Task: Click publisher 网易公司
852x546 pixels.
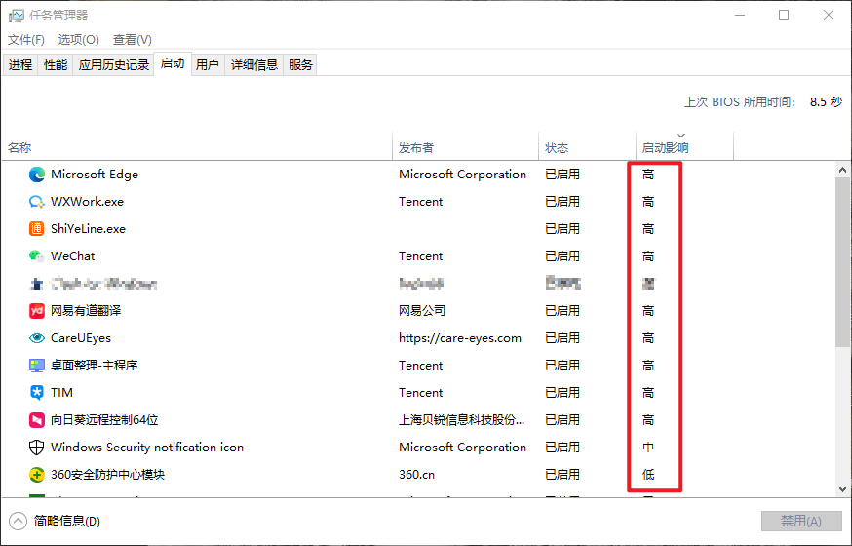Action: (422, 311)
